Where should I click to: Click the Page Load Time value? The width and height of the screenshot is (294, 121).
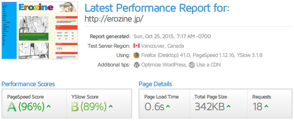click(154, 107)
